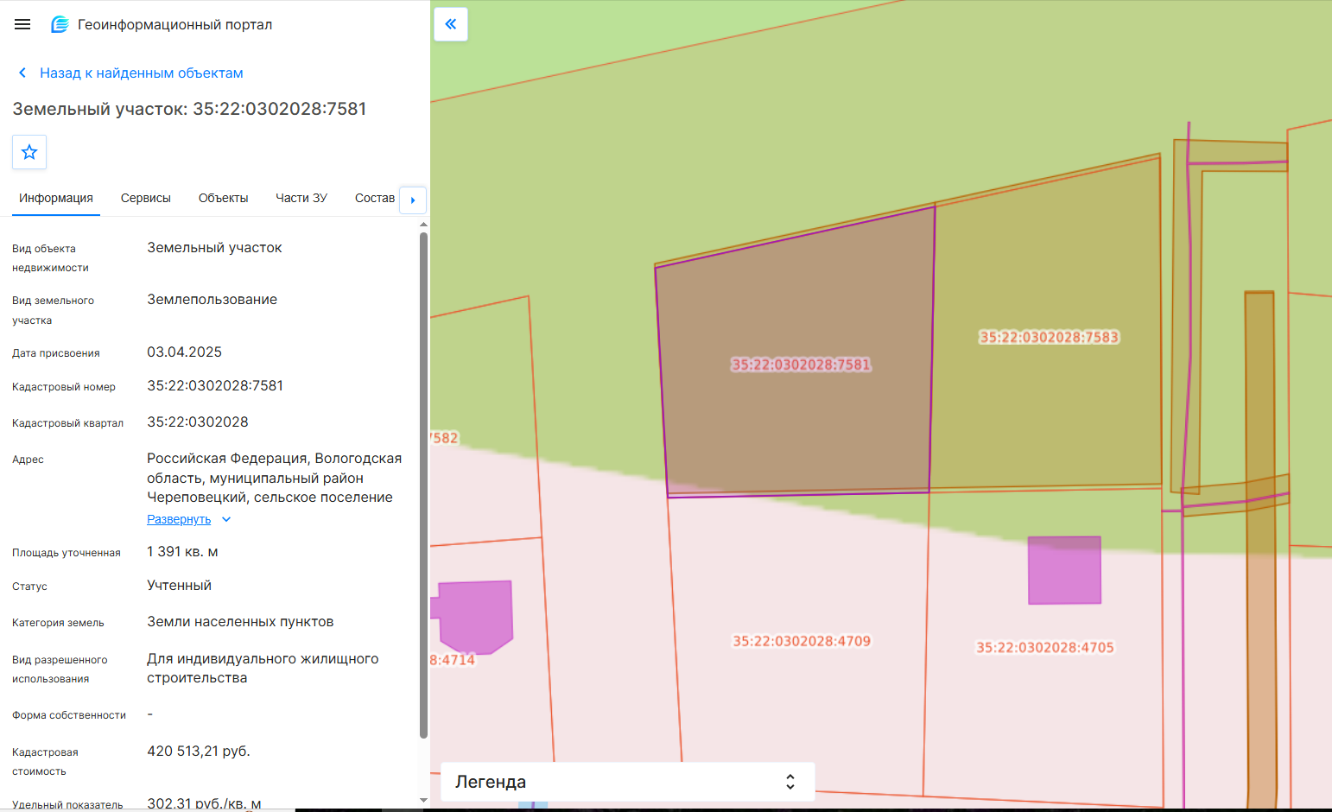Switch to the Объекты tab

click(223, 198)
